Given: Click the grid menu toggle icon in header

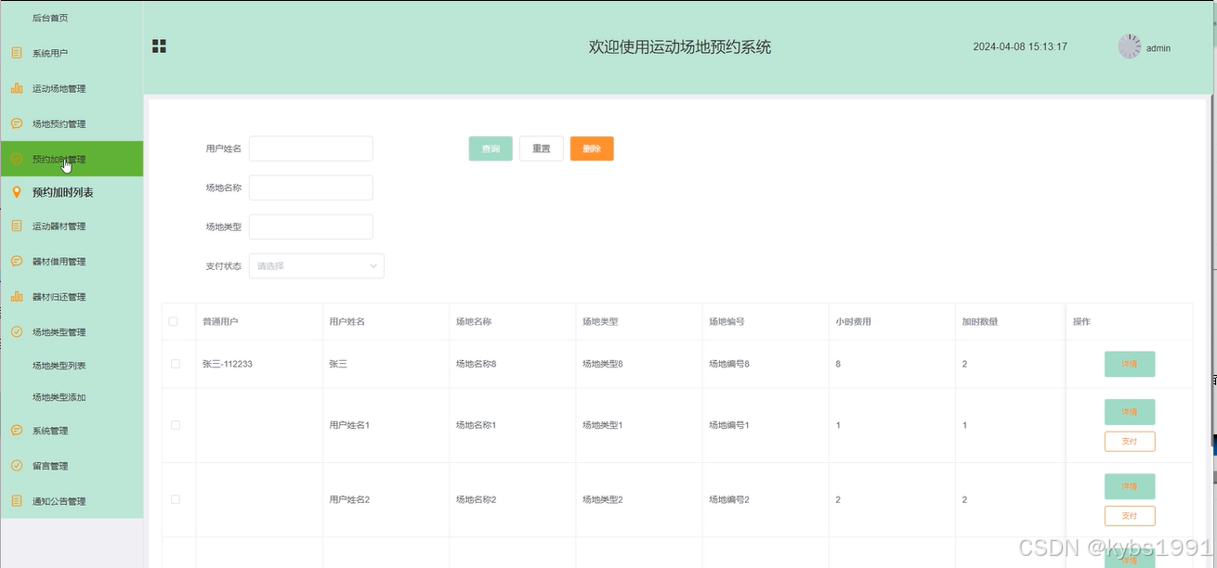Looking at the screenshot, I should 159,46.
